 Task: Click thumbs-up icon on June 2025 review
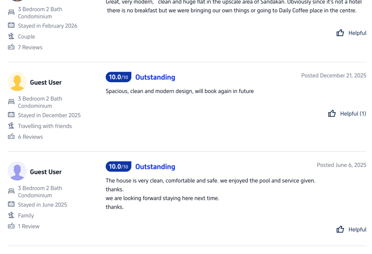[x=340, y=229]
